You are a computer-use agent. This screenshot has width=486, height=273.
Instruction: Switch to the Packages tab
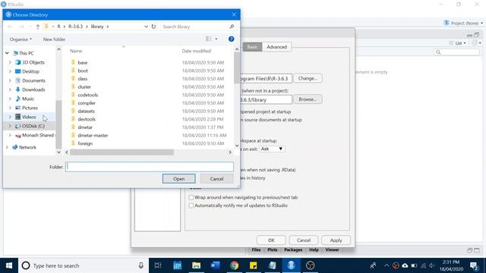[293, 249]
